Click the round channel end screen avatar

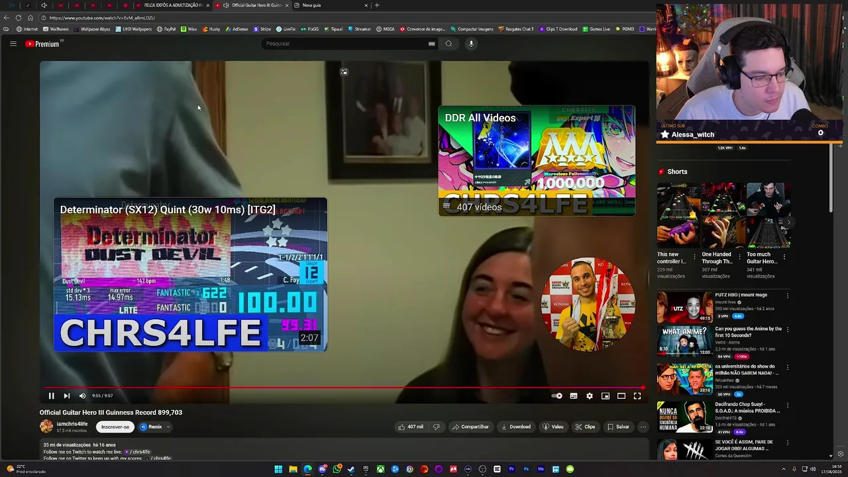pos(588,304)
